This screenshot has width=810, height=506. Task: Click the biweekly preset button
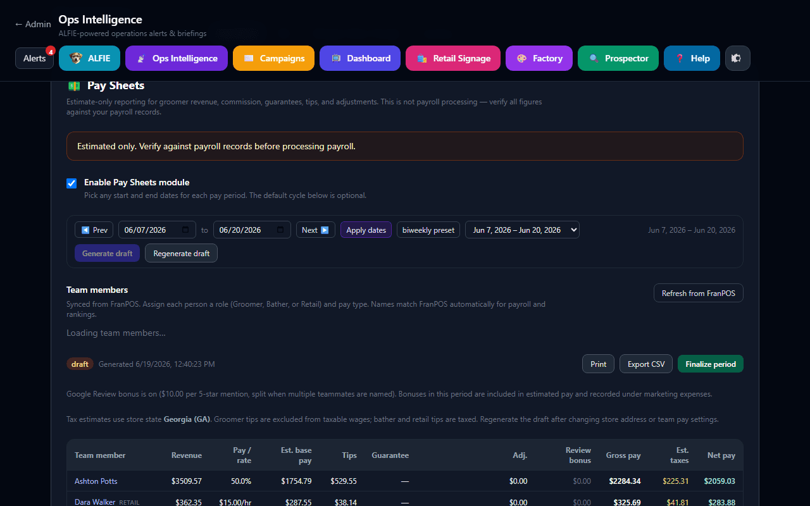coord(428,230)
